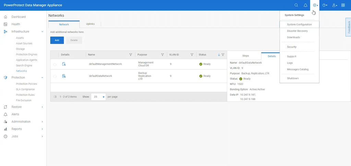
Task: Expand the Administration section chevron
Action: pyautogui.click(x=42, y=122)
